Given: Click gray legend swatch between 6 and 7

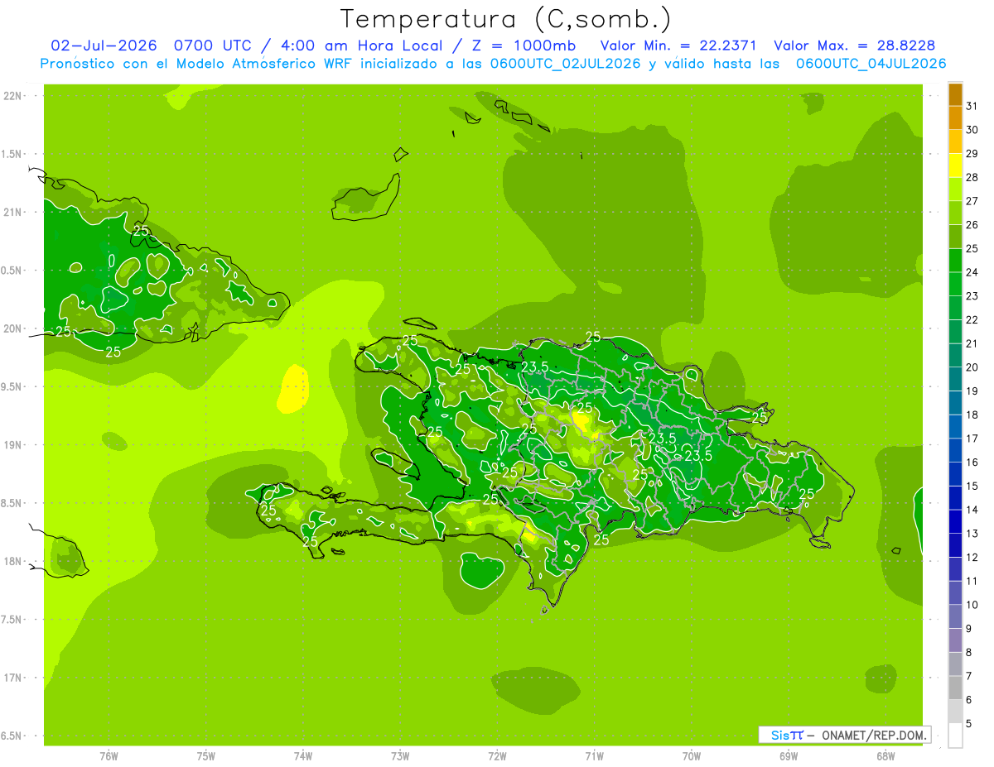Looking at the screenshot, I should tap(955, 688).
